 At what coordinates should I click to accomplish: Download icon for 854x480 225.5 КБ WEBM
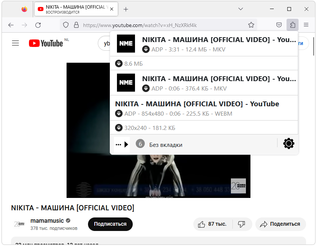pyautogui.click(x=119, y=113)
